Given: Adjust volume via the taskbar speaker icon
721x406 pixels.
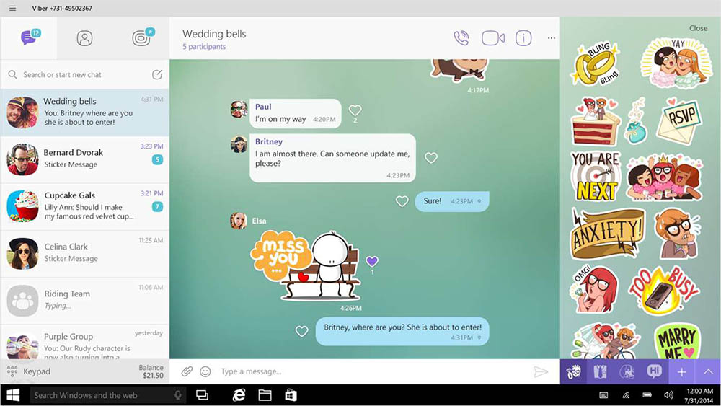Looking at the screenshot, I should pyautogui.click(x=668, y=395).
